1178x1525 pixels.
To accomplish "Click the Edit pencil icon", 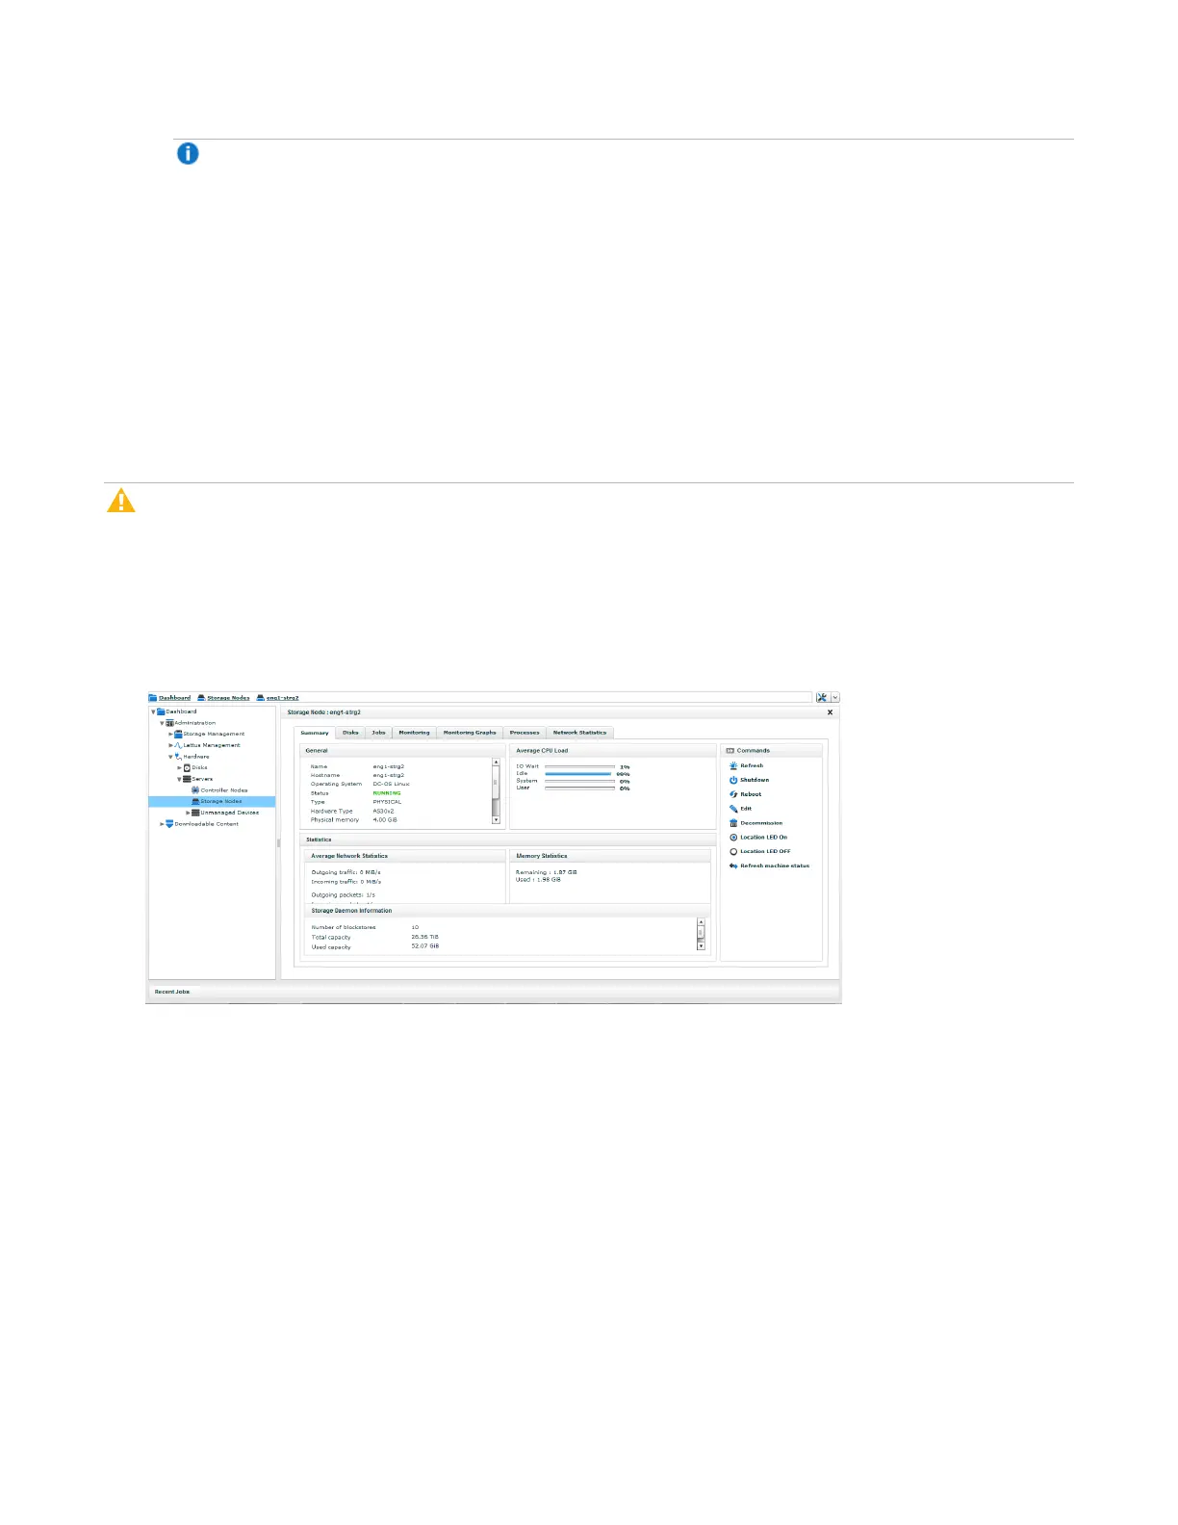I will point(733,809).
